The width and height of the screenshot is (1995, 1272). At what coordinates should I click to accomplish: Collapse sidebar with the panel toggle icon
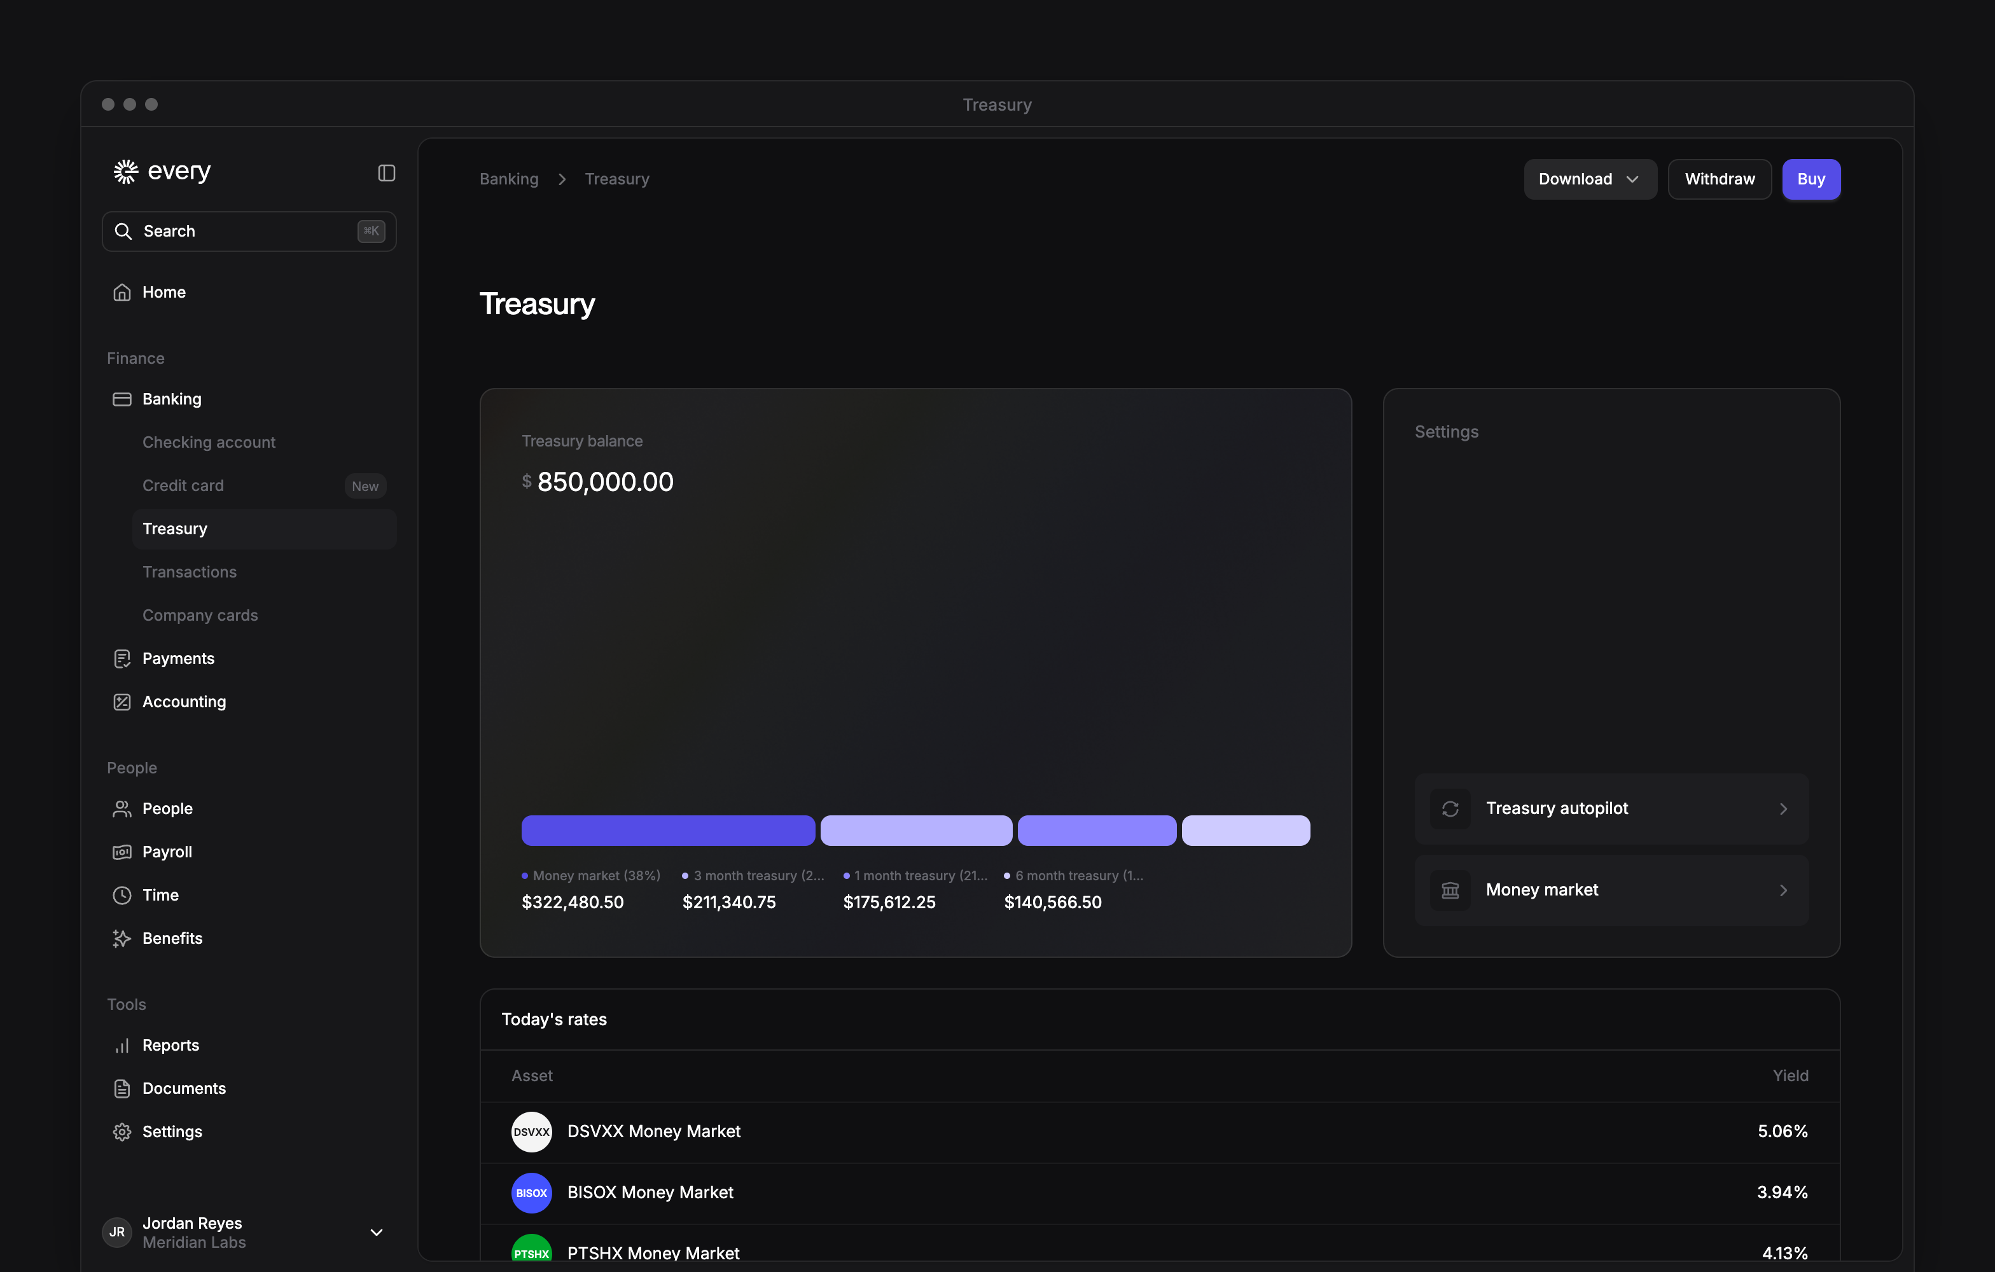point(386,173)
